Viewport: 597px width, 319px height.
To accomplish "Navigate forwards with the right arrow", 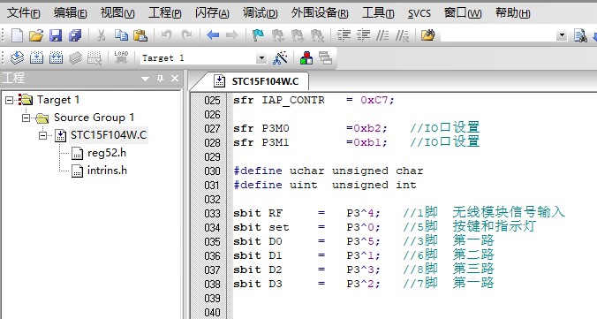I will coord(232,35).
